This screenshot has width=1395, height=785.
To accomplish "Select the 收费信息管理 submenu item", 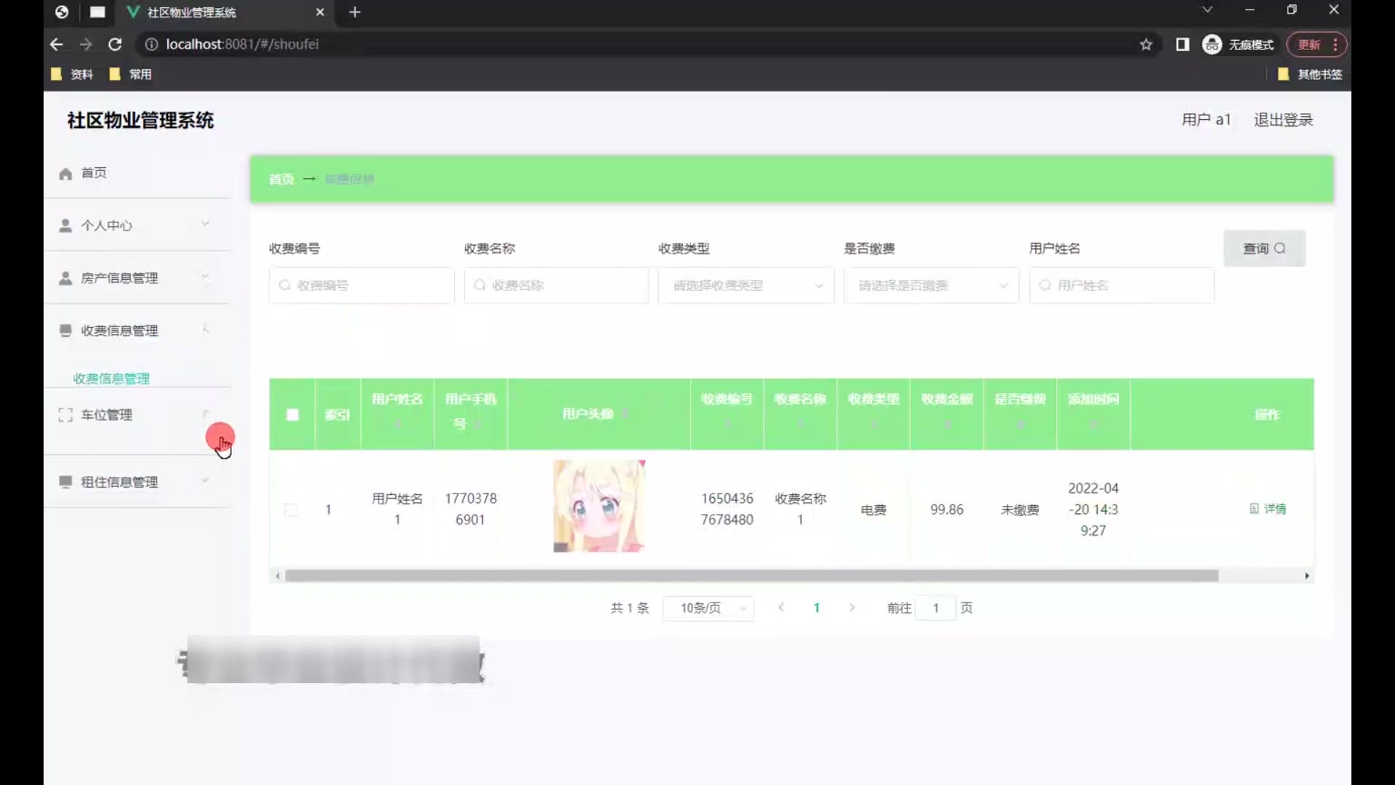I will pyautogui.click(x=111, y=378).
